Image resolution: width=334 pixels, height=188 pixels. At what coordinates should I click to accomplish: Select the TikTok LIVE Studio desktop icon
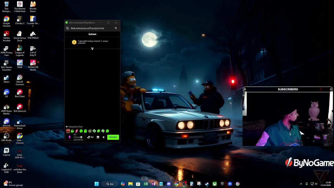(33, 66)
